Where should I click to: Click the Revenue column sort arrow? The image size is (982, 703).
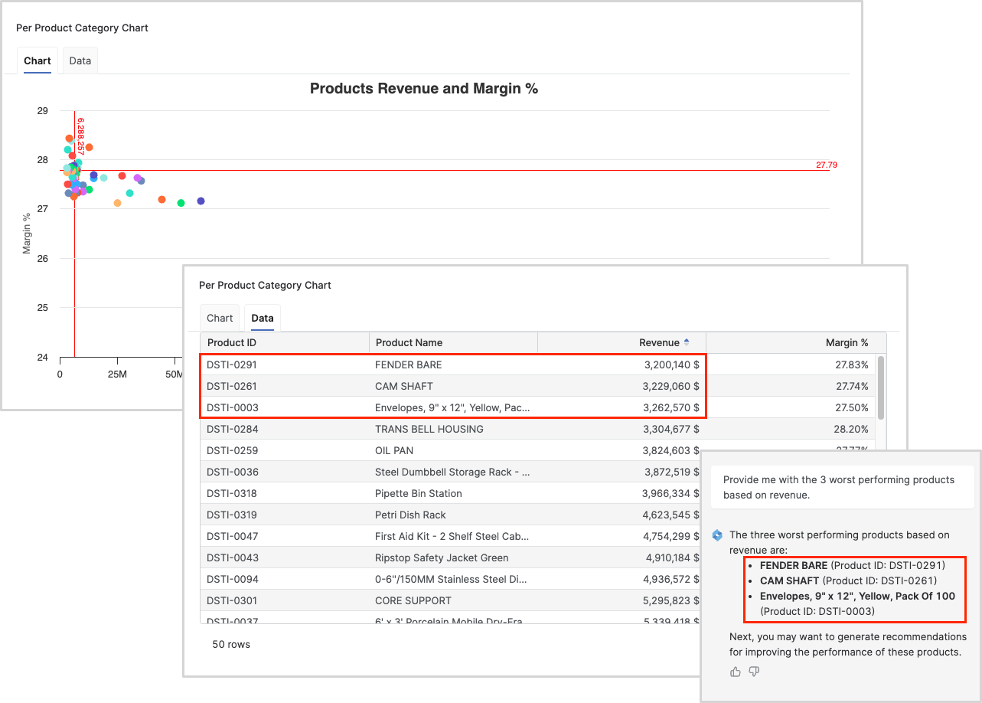[687, 342]
